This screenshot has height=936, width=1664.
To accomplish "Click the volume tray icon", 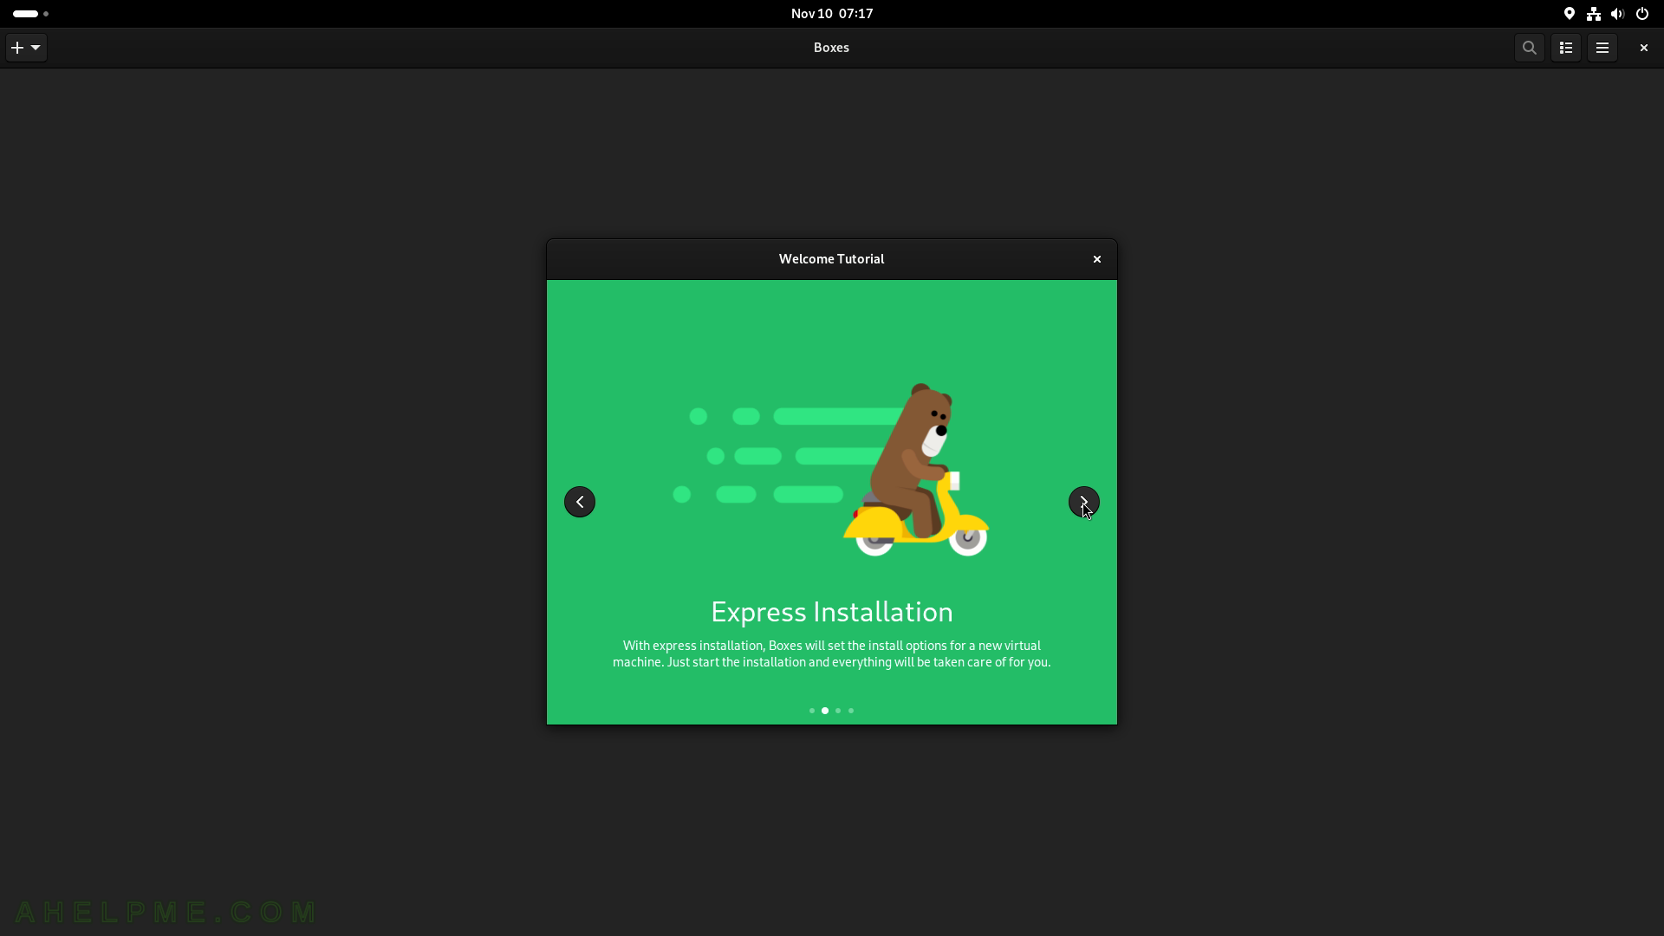I will pyautogui.click(x=1618, y=14).
